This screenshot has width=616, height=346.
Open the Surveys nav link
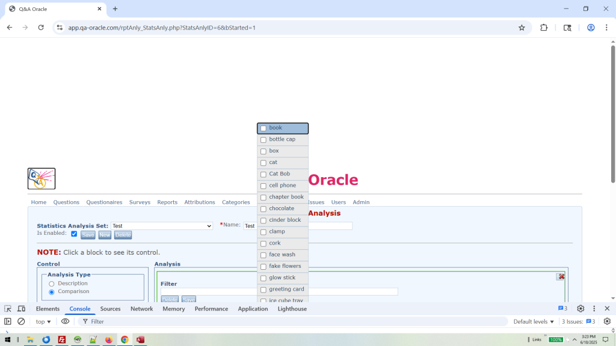coord(140,202)
